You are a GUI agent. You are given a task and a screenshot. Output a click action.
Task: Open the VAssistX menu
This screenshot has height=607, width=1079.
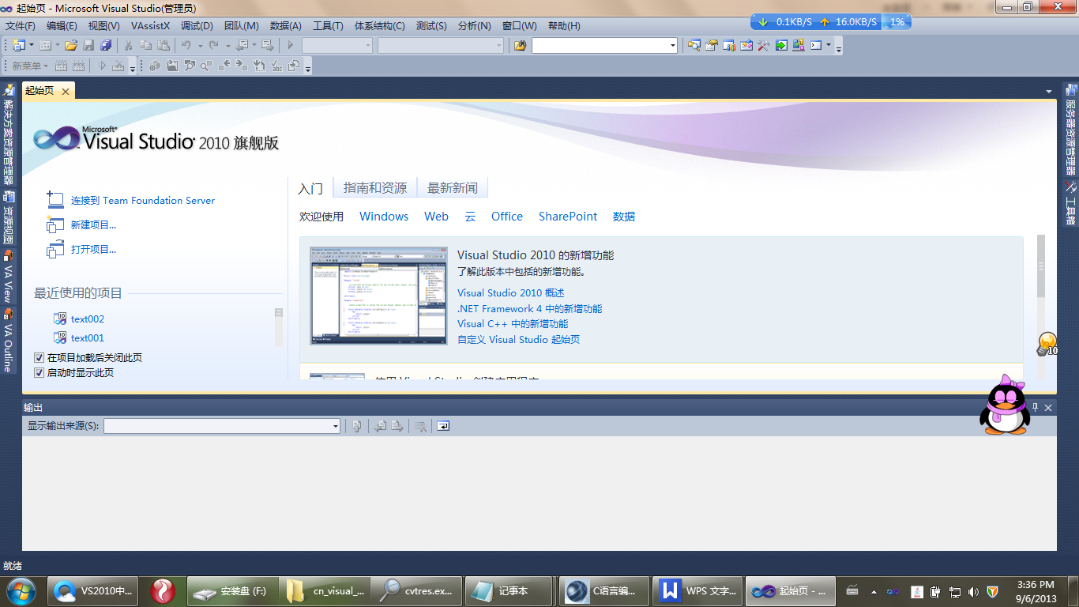click(150, 26)
